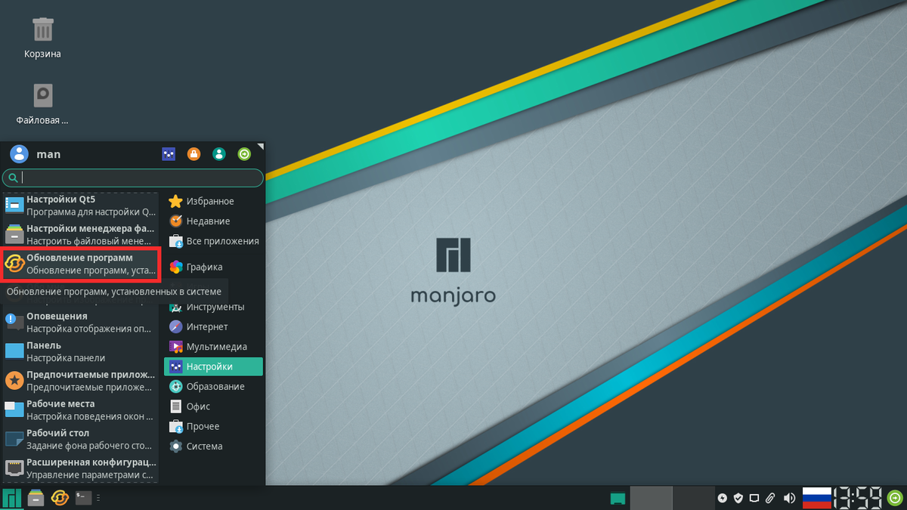Open Настройки менеджера файлов entry
Screen dimensions: 907x510
[x=81, y=235]
